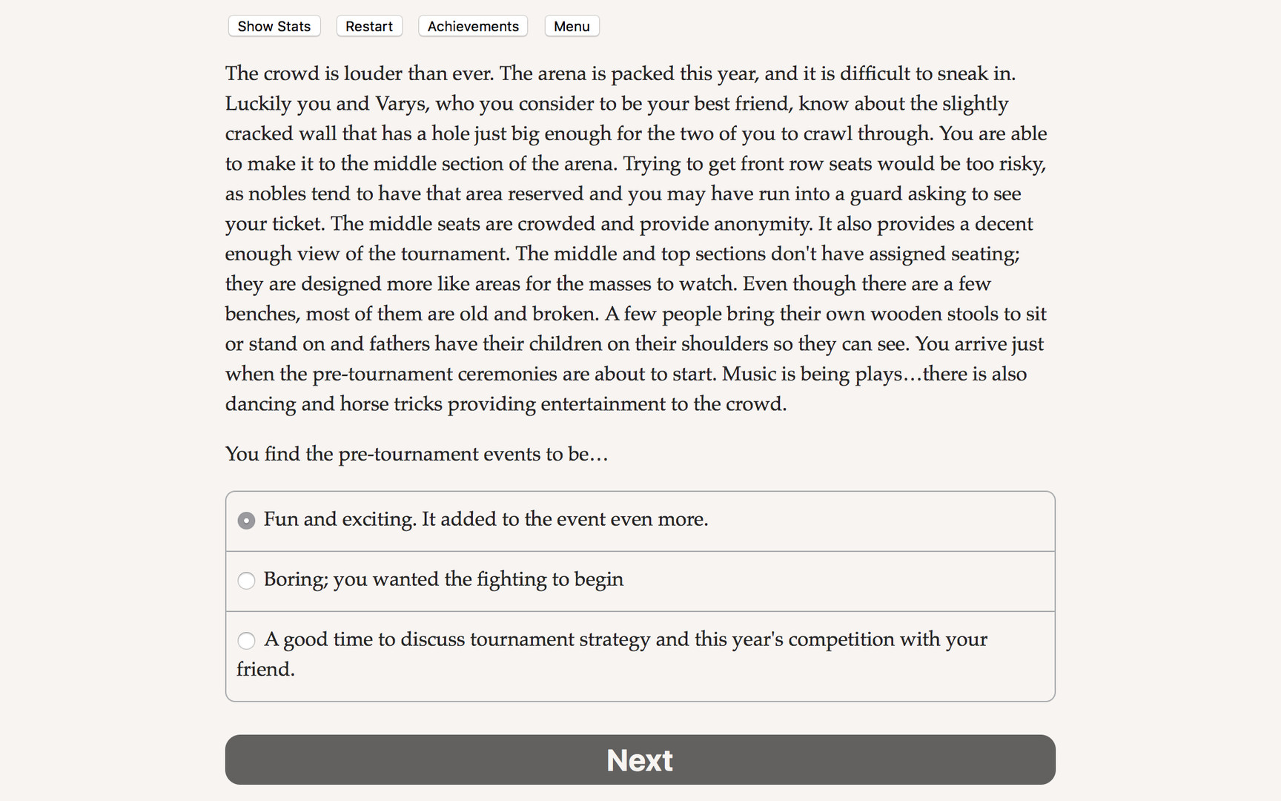Click the empty radio circle beside 'Boring'
Screen dimensions: 1281x801
[x=246, y=581]
